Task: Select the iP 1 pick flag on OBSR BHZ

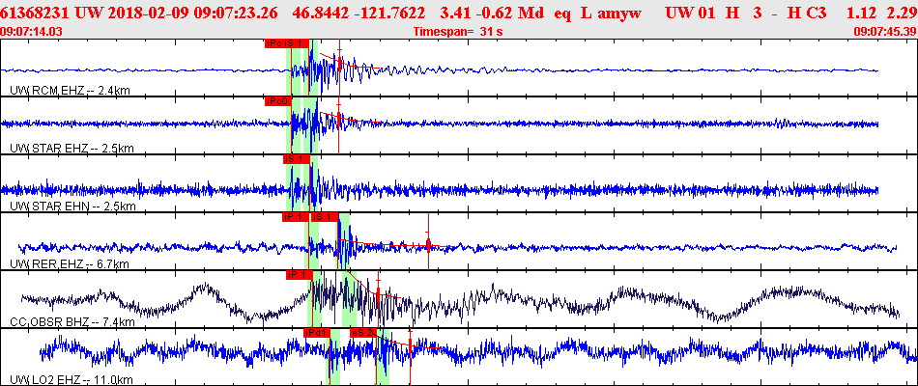Action: point(300,275)
